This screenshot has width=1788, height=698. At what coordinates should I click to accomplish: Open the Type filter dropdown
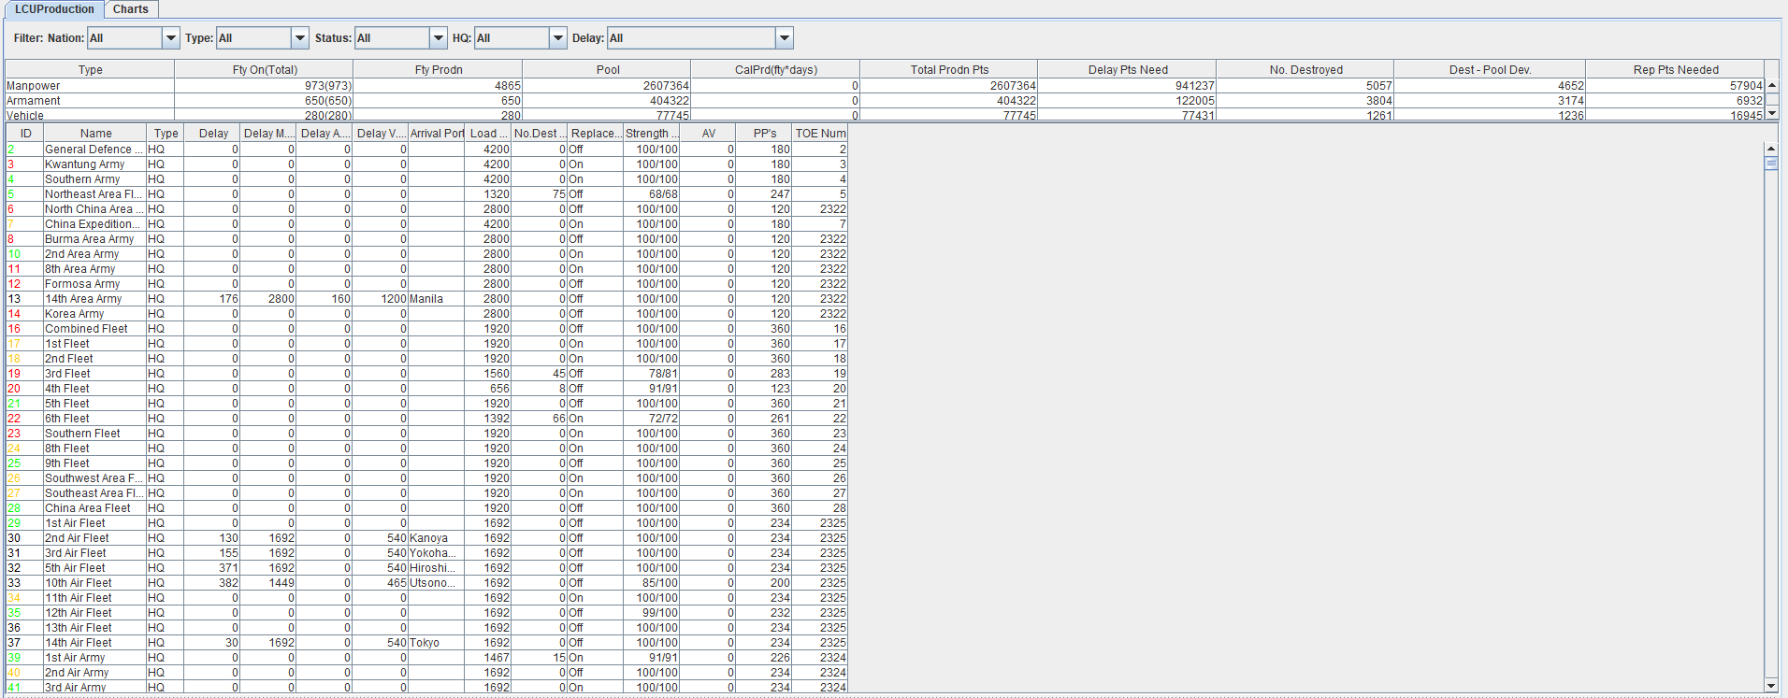[300, 38]
